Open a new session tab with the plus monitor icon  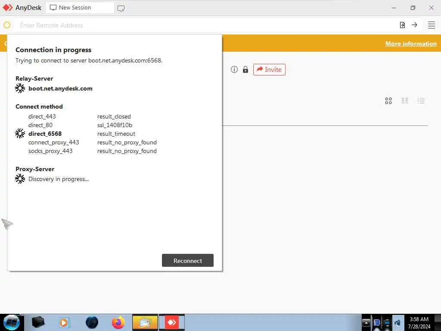coord(121,8)
